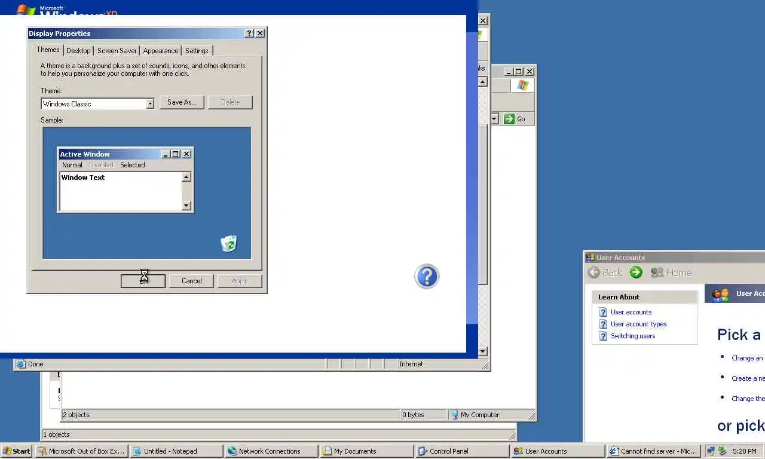
Task: Click the Start button
Action: [16, 451]
